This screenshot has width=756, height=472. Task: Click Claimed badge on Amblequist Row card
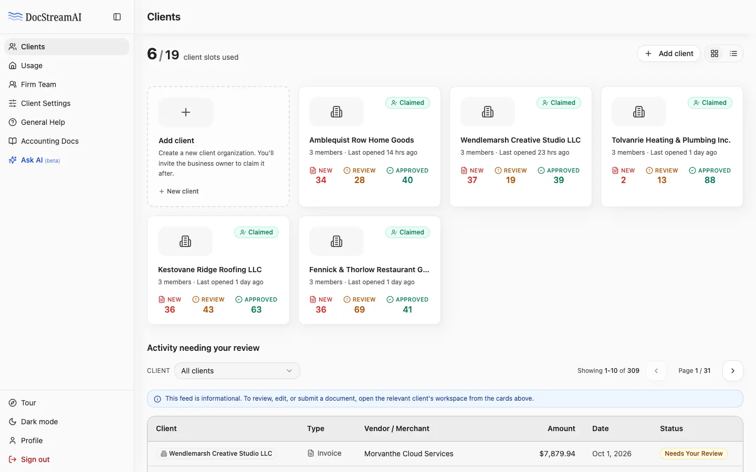pyautogui.click(x=407, y=103)
